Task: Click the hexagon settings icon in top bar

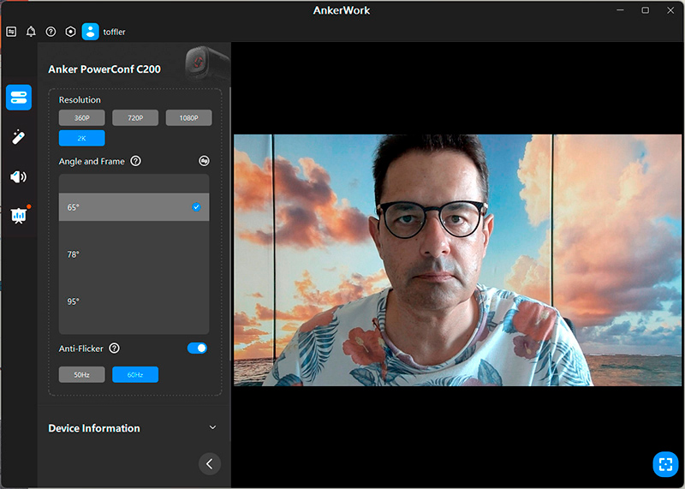Action: pos(71,32)
